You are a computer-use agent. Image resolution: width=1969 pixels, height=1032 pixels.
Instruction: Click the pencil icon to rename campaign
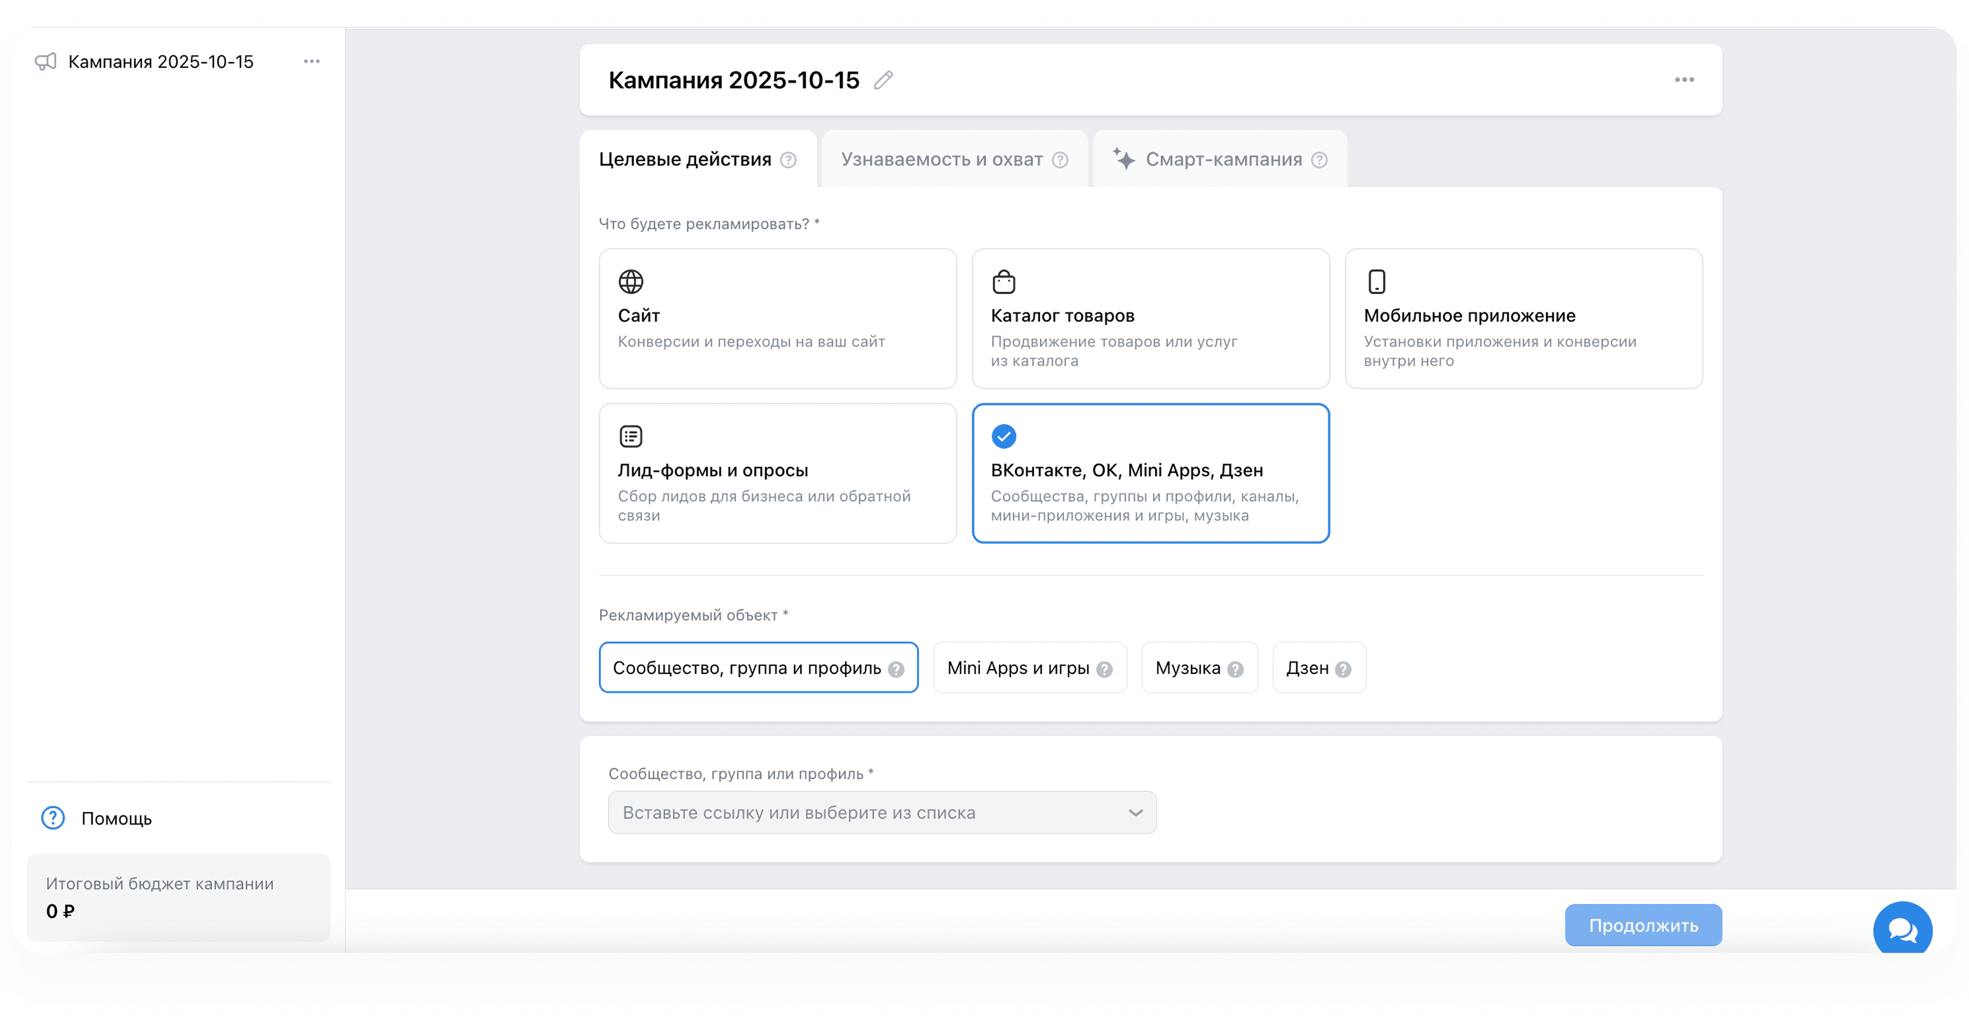coord(883,80)
